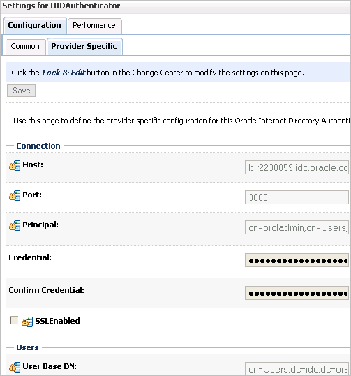Click the warning icon beside Port label
This screenshot has height=376, width=351.
tap(15, 195)
